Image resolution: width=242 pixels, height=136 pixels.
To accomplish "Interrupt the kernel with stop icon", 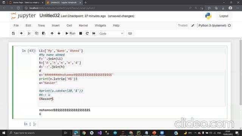I will 81,33.
